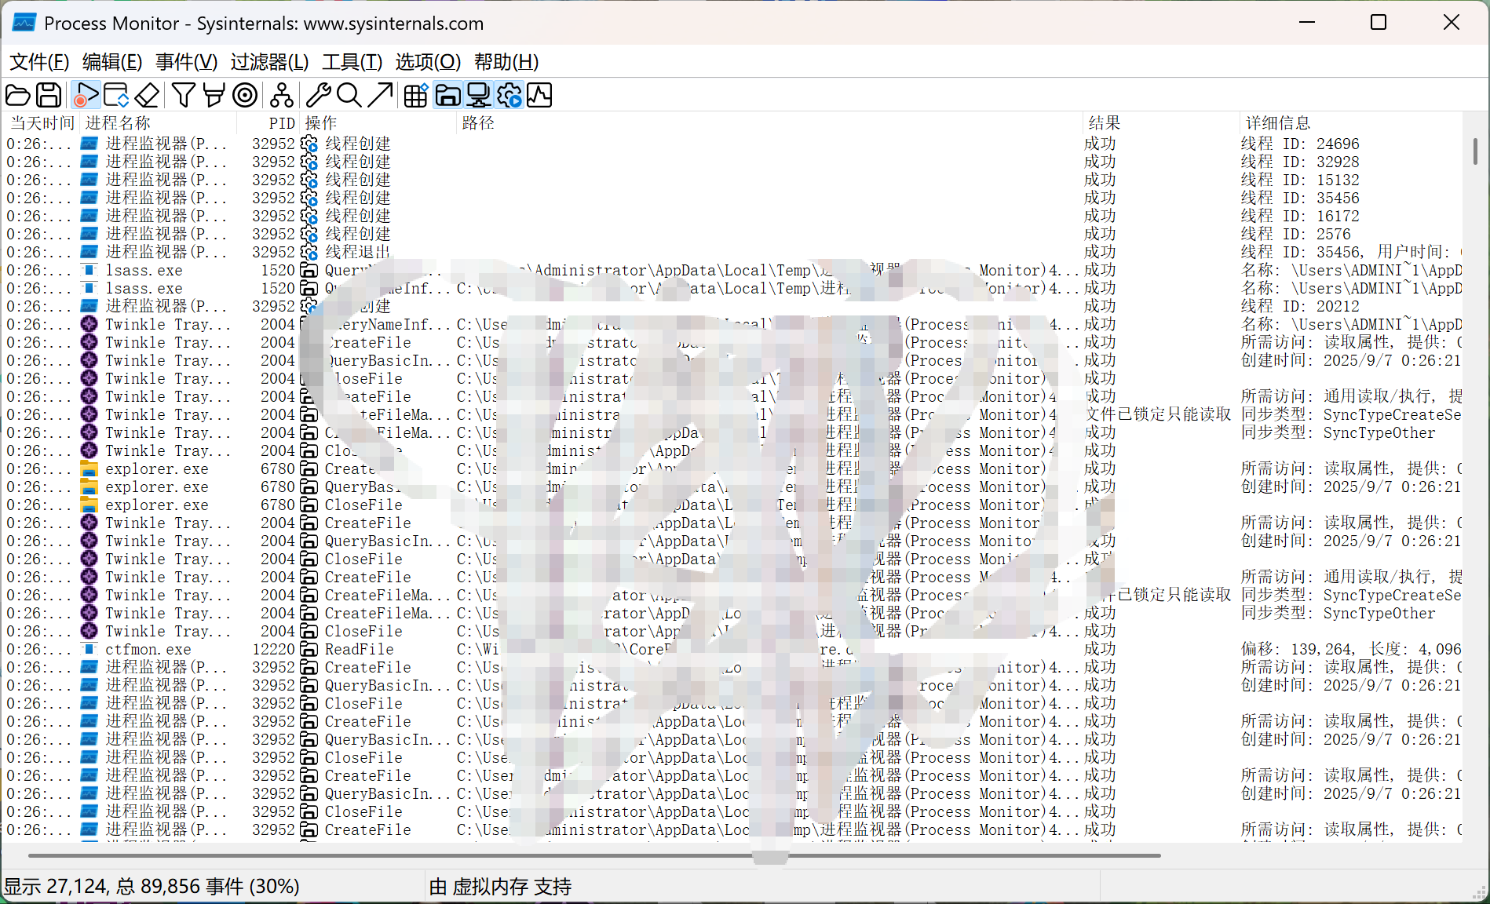Click the PID column header
This screenshot has height=904, width=1490.
[268, 123]
